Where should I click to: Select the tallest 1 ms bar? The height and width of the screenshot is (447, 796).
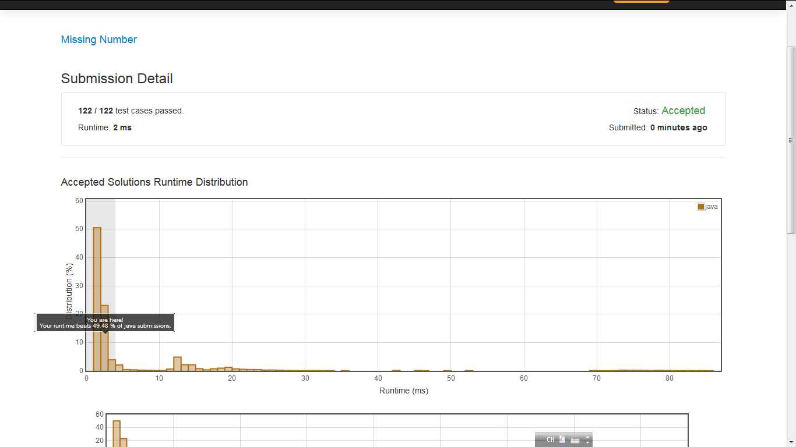(97, 299)
